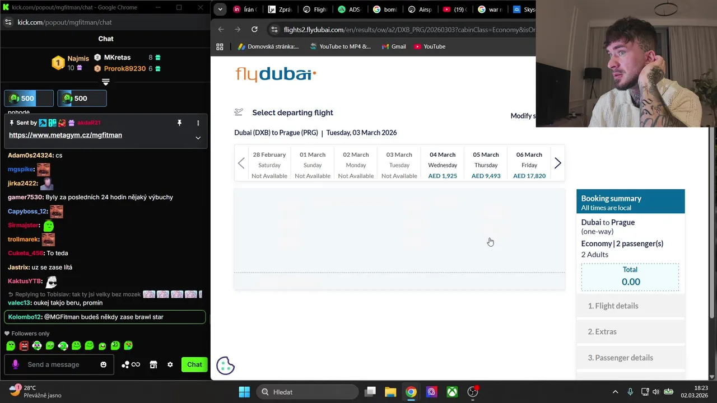The image size is (717, 403).
Task: Switch to the Zprávy browser tab
Action: (x=280, y=10)
